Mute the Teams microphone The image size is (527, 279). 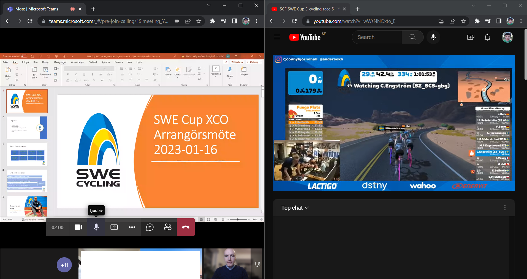[x=96, y=227]
